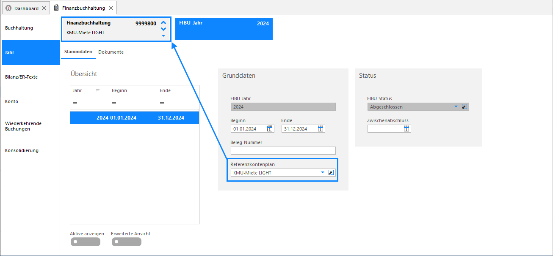
Task: Open Konsolidierung in the sidebar
Action: point(31,150)
